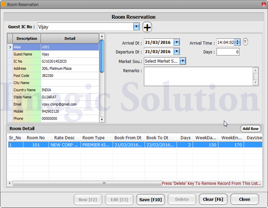The height and width of the screenshot is (208, 268).
Task: Click the Days input field
Action: [x=228, y=52]
